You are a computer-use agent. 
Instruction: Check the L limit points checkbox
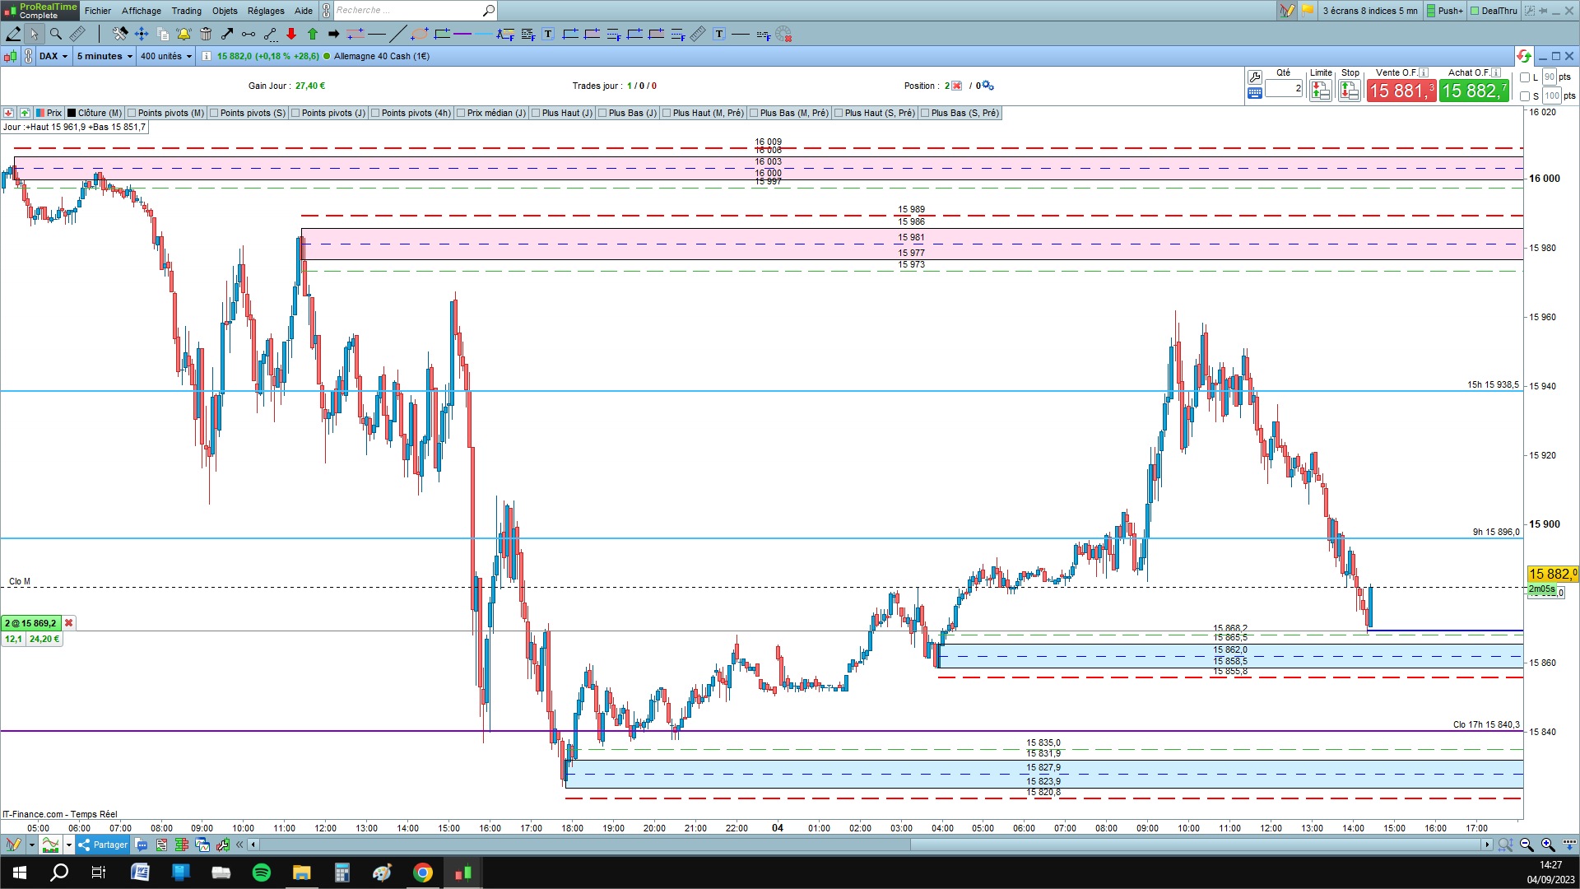1525,77
